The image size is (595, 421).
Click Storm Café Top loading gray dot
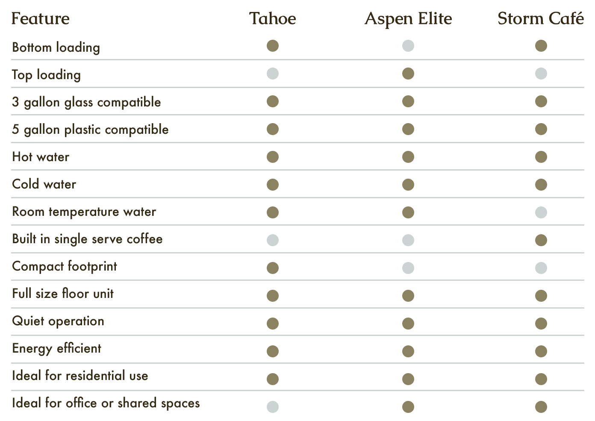click(x=541, y=74)
